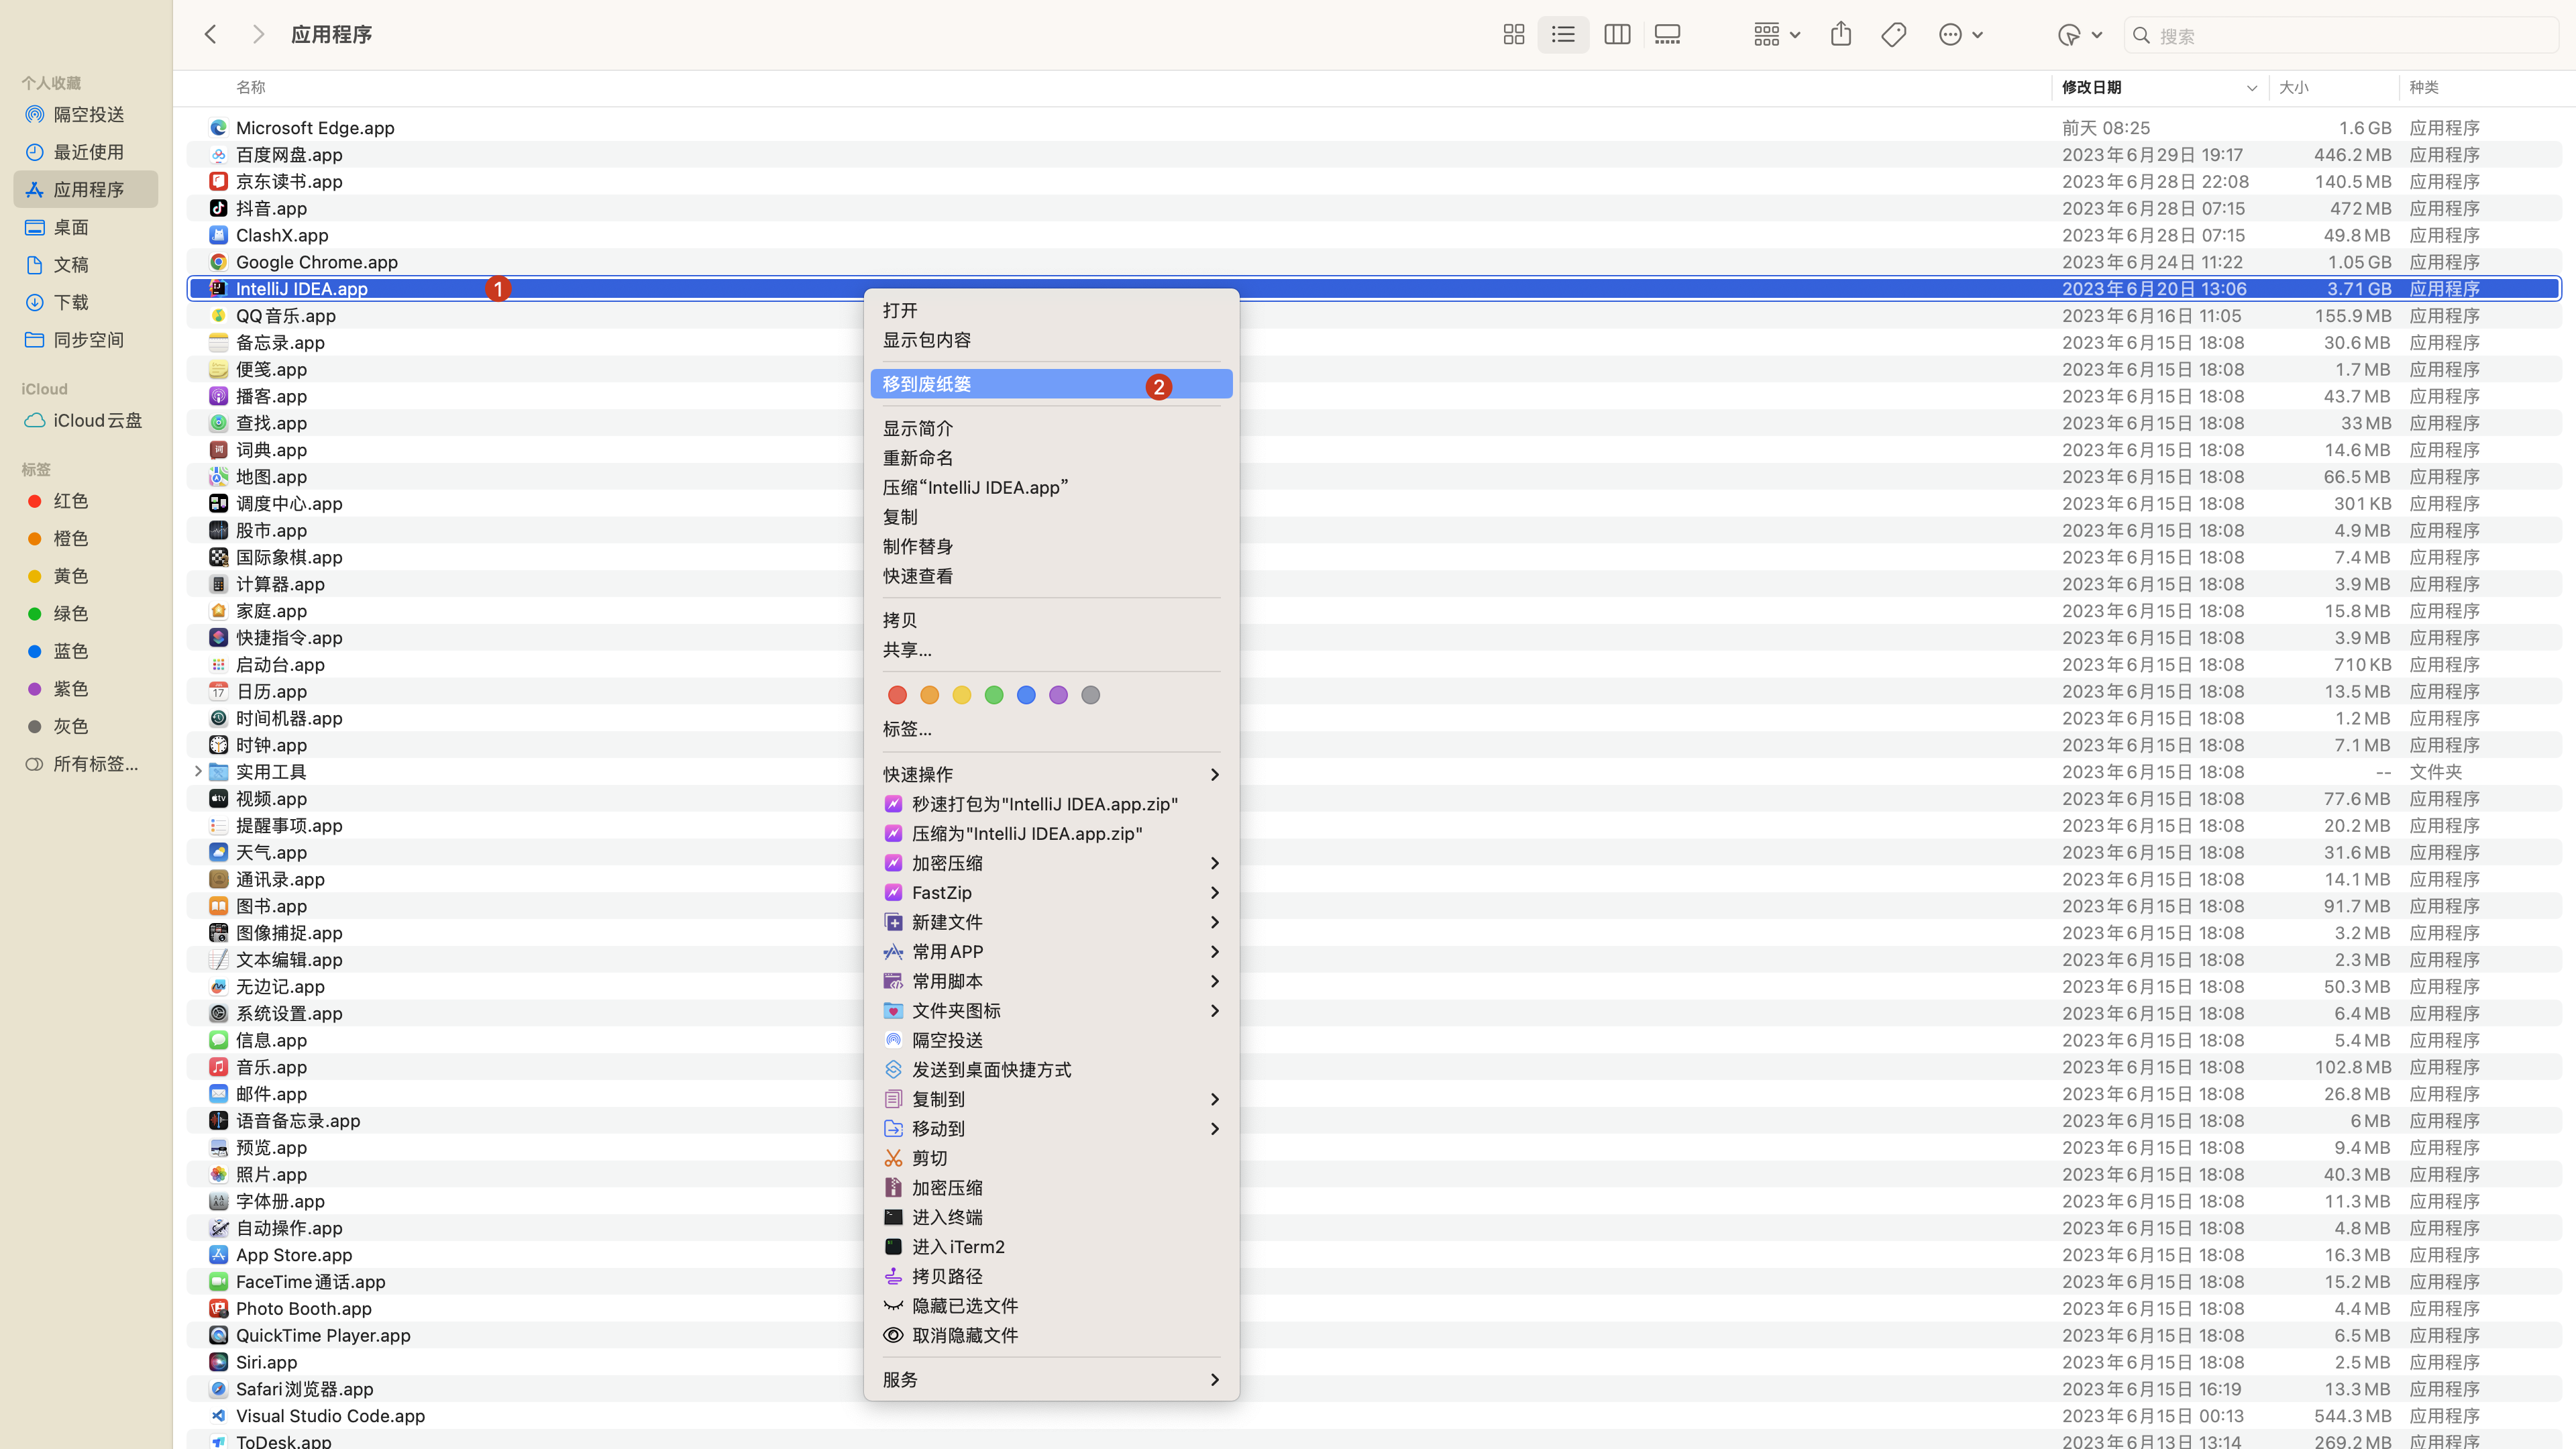The image size is (2576, 1449).
Task: Select Visual Studio Code.app row
Action: pos(1374,1415)
